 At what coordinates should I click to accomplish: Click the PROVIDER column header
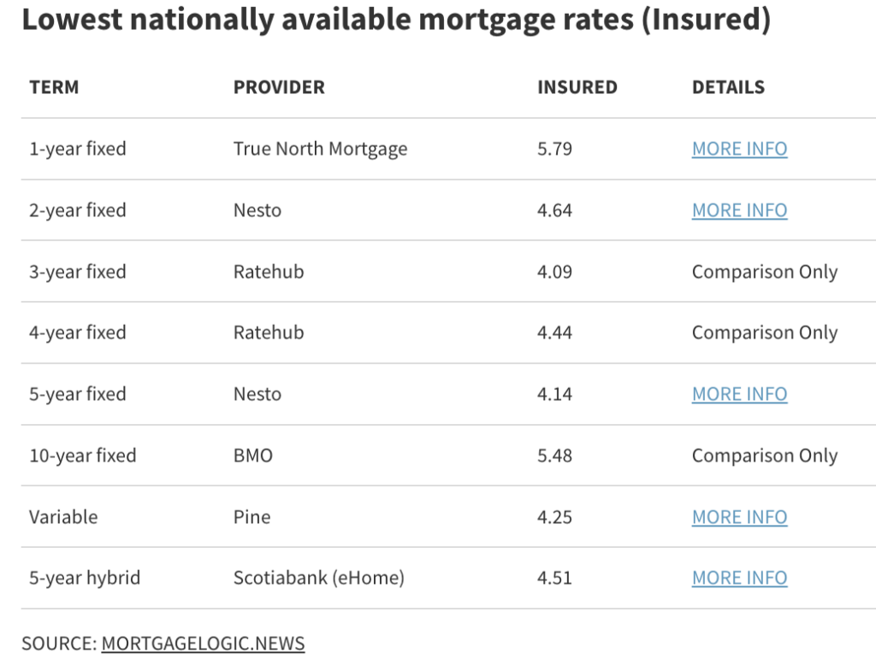click(x=279, y=87)
